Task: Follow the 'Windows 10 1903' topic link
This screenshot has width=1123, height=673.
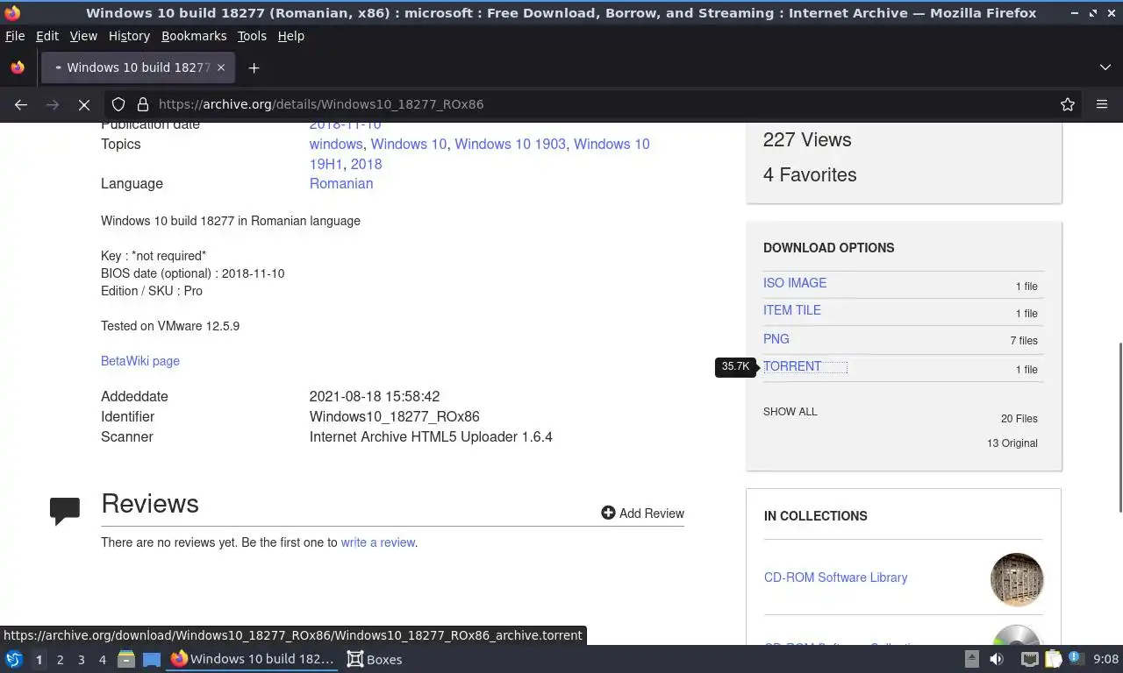Action: (510, 144)
